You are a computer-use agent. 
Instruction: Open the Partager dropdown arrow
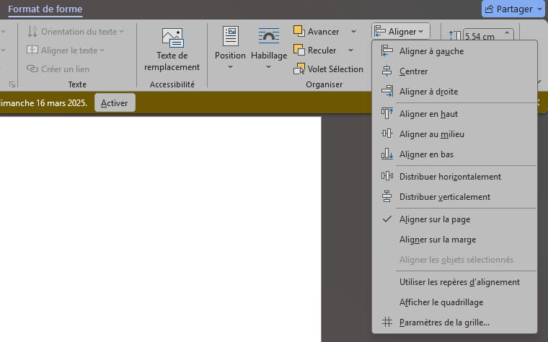point(540,9)
